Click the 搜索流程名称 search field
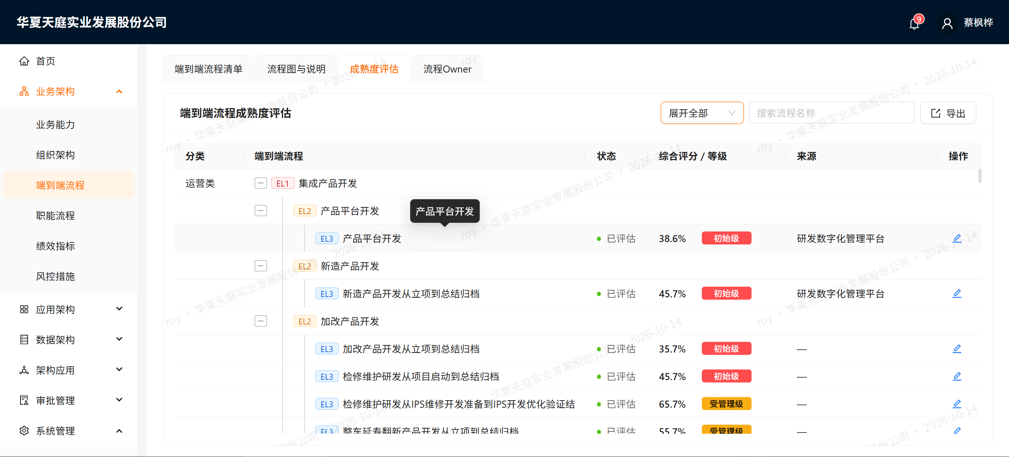1009x457 pixels. tap(832, 113)
